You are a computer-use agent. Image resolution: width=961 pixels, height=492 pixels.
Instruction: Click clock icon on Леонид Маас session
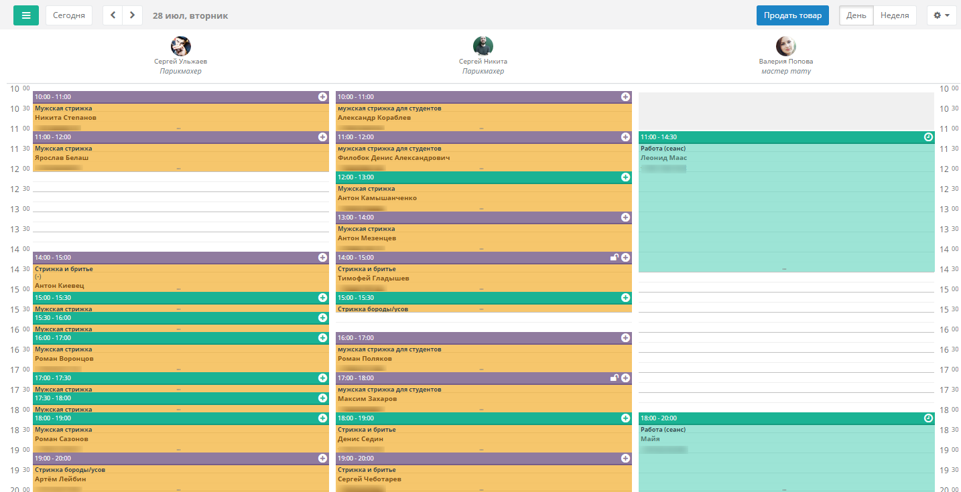(x=928, y=137)
